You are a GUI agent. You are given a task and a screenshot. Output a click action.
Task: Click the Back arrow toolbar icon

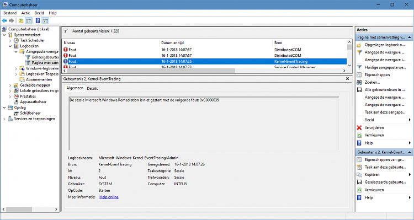click(x=4, y=20)
